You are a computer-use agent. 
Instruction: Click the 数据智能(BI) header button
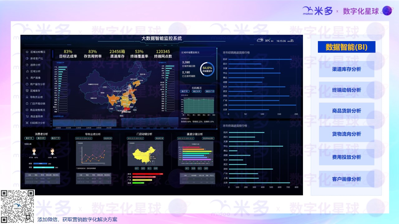346,47
